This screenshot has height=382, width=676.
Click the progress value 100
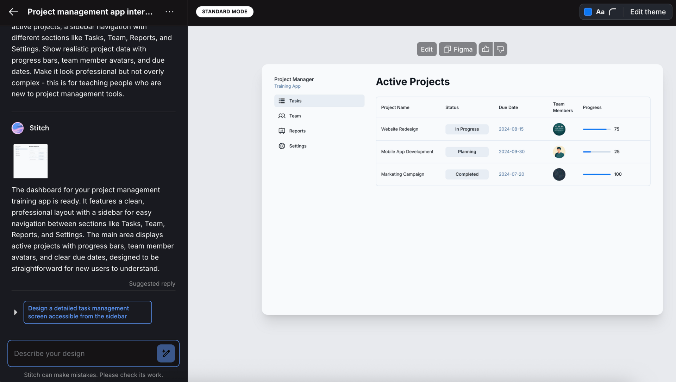click(618, 174)
